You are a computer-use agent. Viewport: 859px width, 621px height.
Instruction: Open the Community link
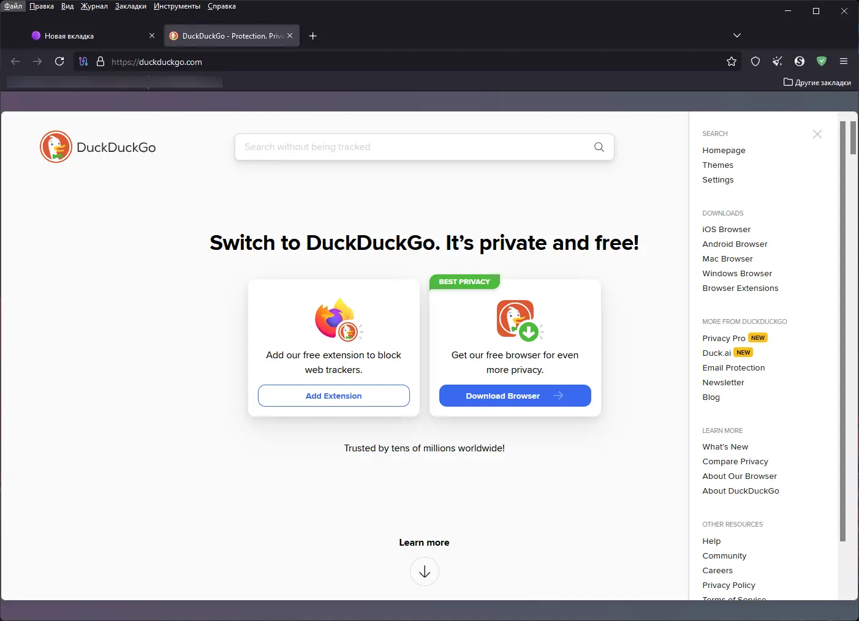click(724, 555)
